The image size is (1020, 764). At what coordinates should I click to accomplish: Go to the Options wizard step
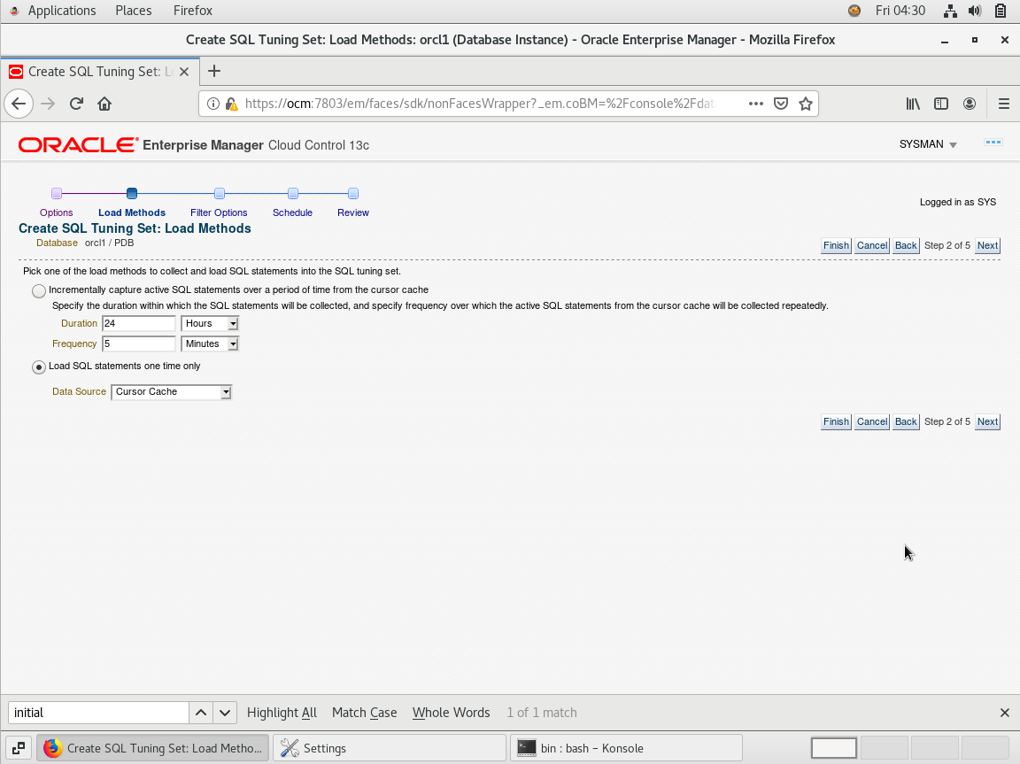coord(56,212)
